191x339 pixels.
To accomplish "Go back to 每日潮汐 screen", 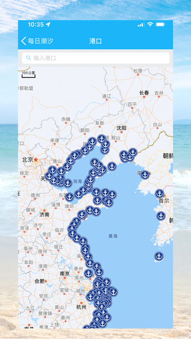I will coord(37,41).
